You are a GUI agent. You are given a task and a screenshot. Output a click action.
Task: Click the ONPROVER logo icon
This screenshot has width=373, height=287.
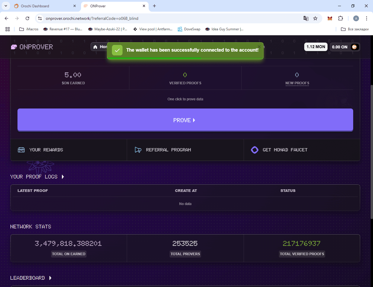(14, 47)
